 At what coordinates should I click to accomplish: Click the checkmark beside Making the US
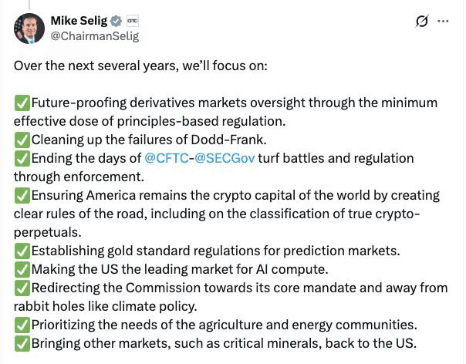(22, 269)
